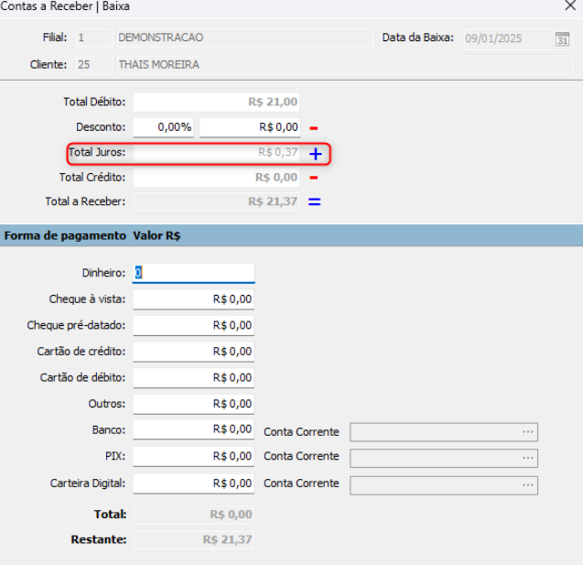The image size is (583, 565).
Task: Click the Desconto percentage field
Action: coord(164,127)
